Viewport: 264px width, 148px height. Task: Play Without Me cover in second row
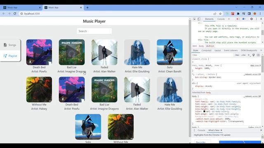pos(39,90)
